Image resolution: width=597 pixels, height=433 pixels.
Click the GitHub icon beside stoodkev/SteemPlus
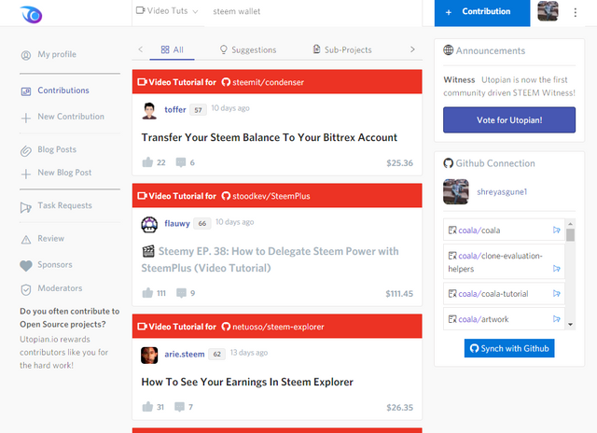[x=226, y=196]
